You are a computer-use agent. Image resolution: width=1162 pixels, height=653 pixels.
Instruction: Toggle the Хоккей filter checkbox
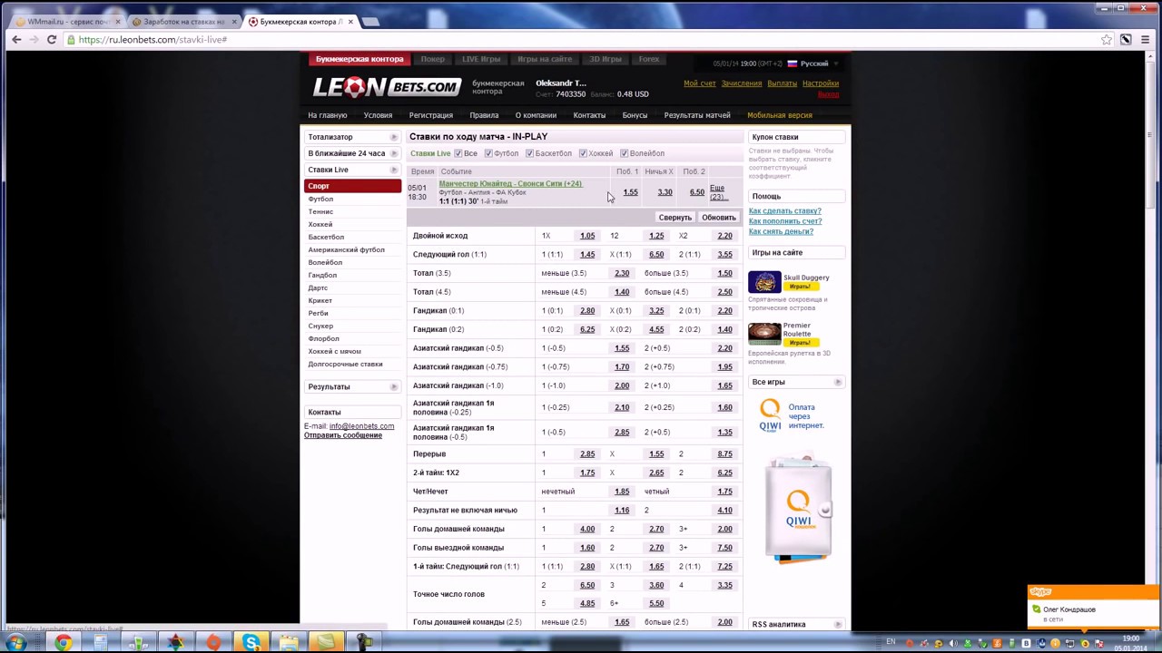point(583,153)
